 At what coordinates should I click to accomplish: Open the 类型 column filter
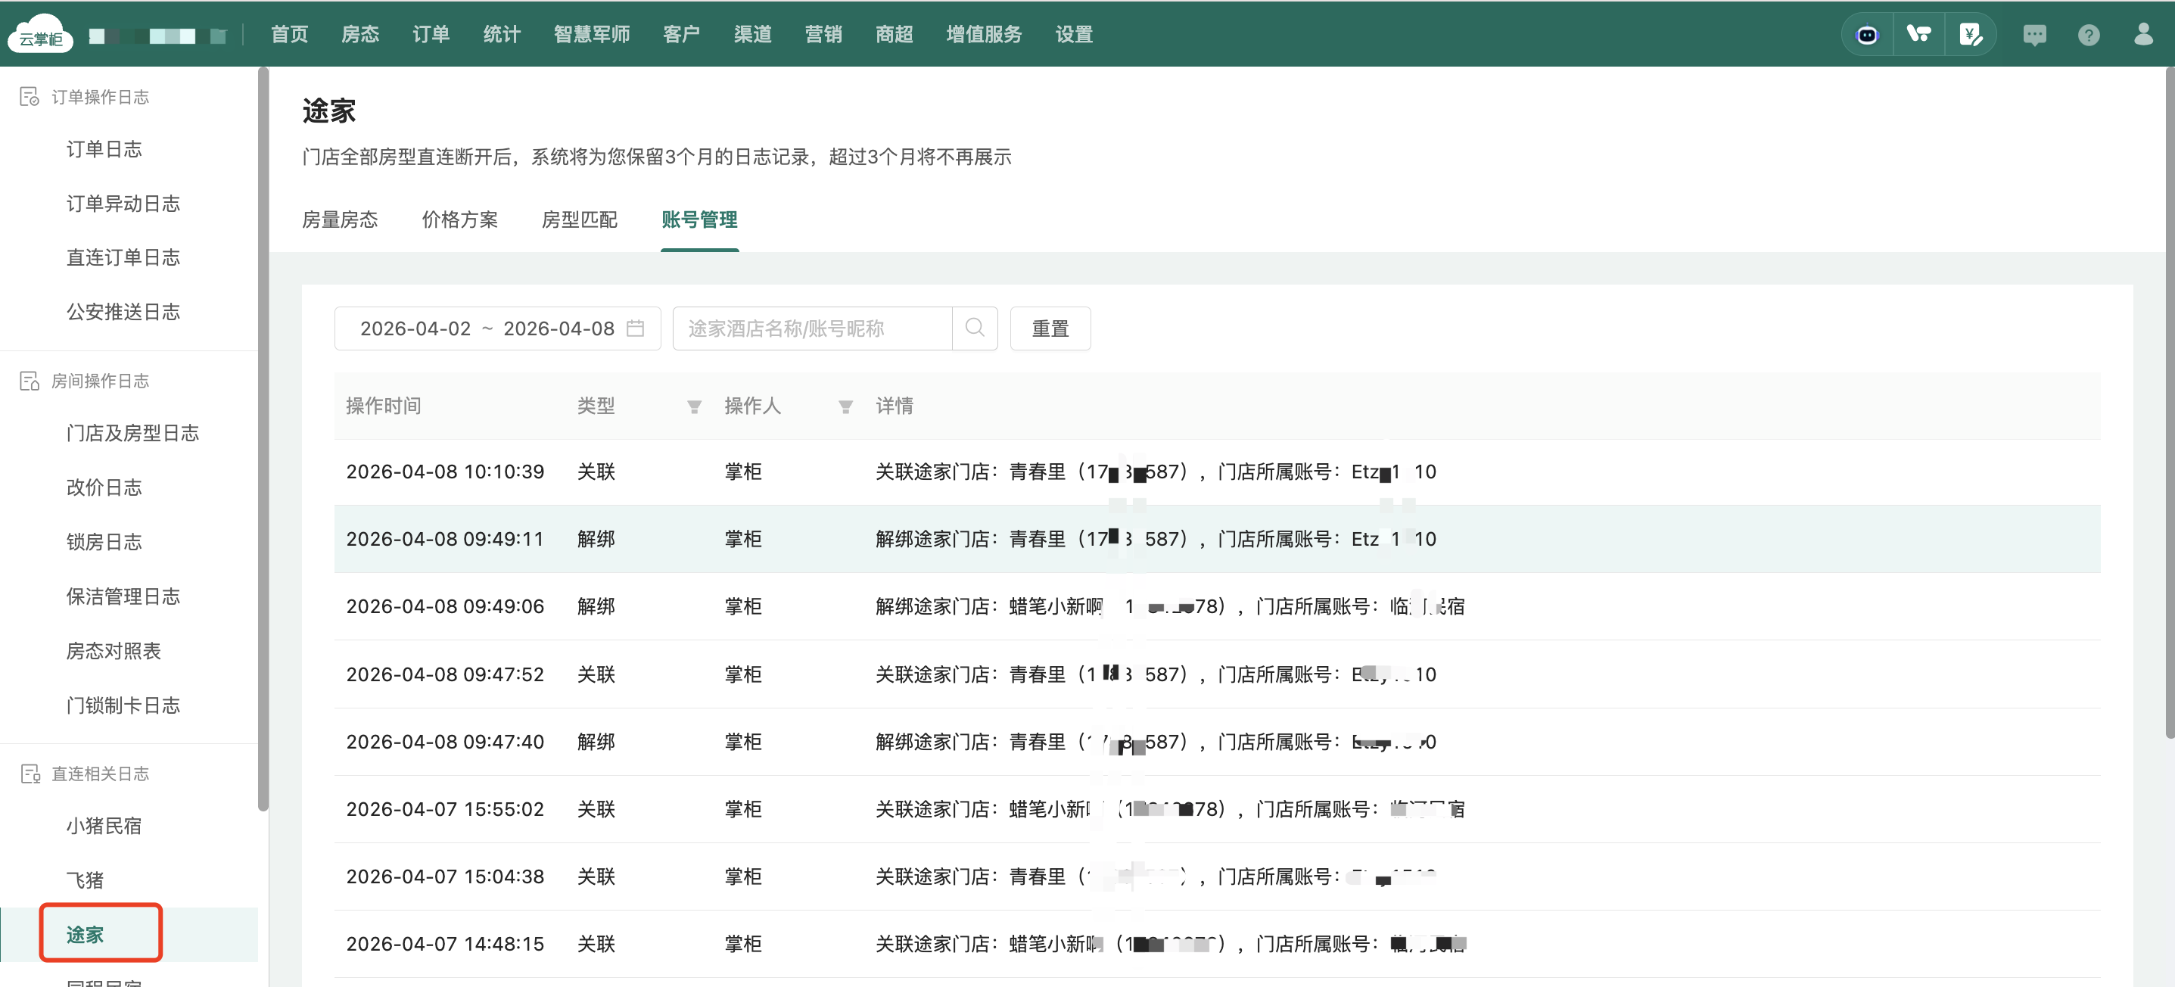click(694, 407)
